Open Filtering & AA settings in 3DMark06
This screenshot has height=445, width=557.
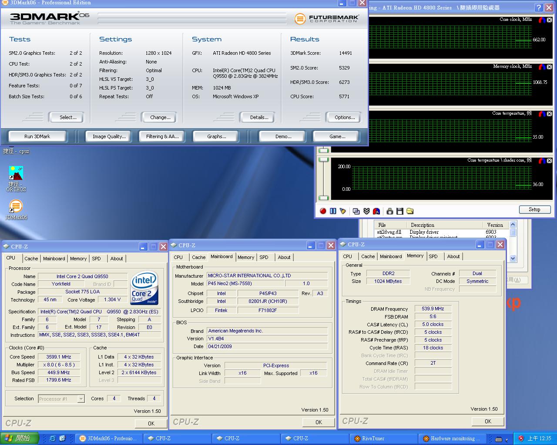[x=162, y=136]
